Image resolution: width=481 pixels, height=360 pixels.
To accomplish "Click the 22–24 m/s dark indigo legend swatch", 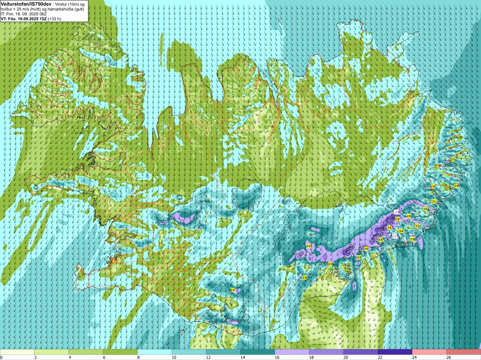I will point(395,352).
